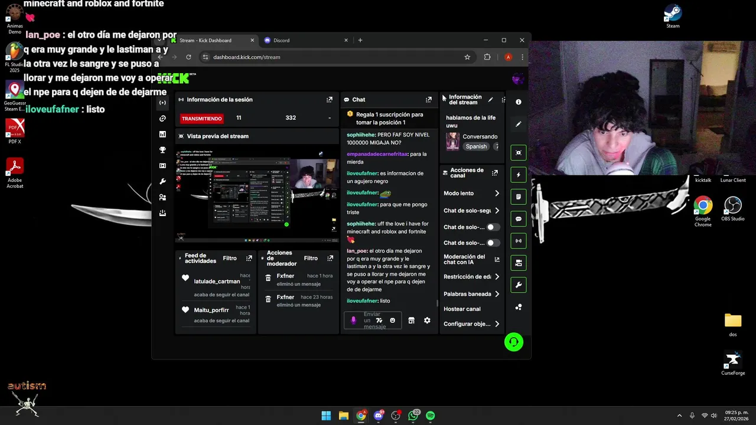The image size is (756, 425).
Task: Reload the page
Action: click(188, 57)
